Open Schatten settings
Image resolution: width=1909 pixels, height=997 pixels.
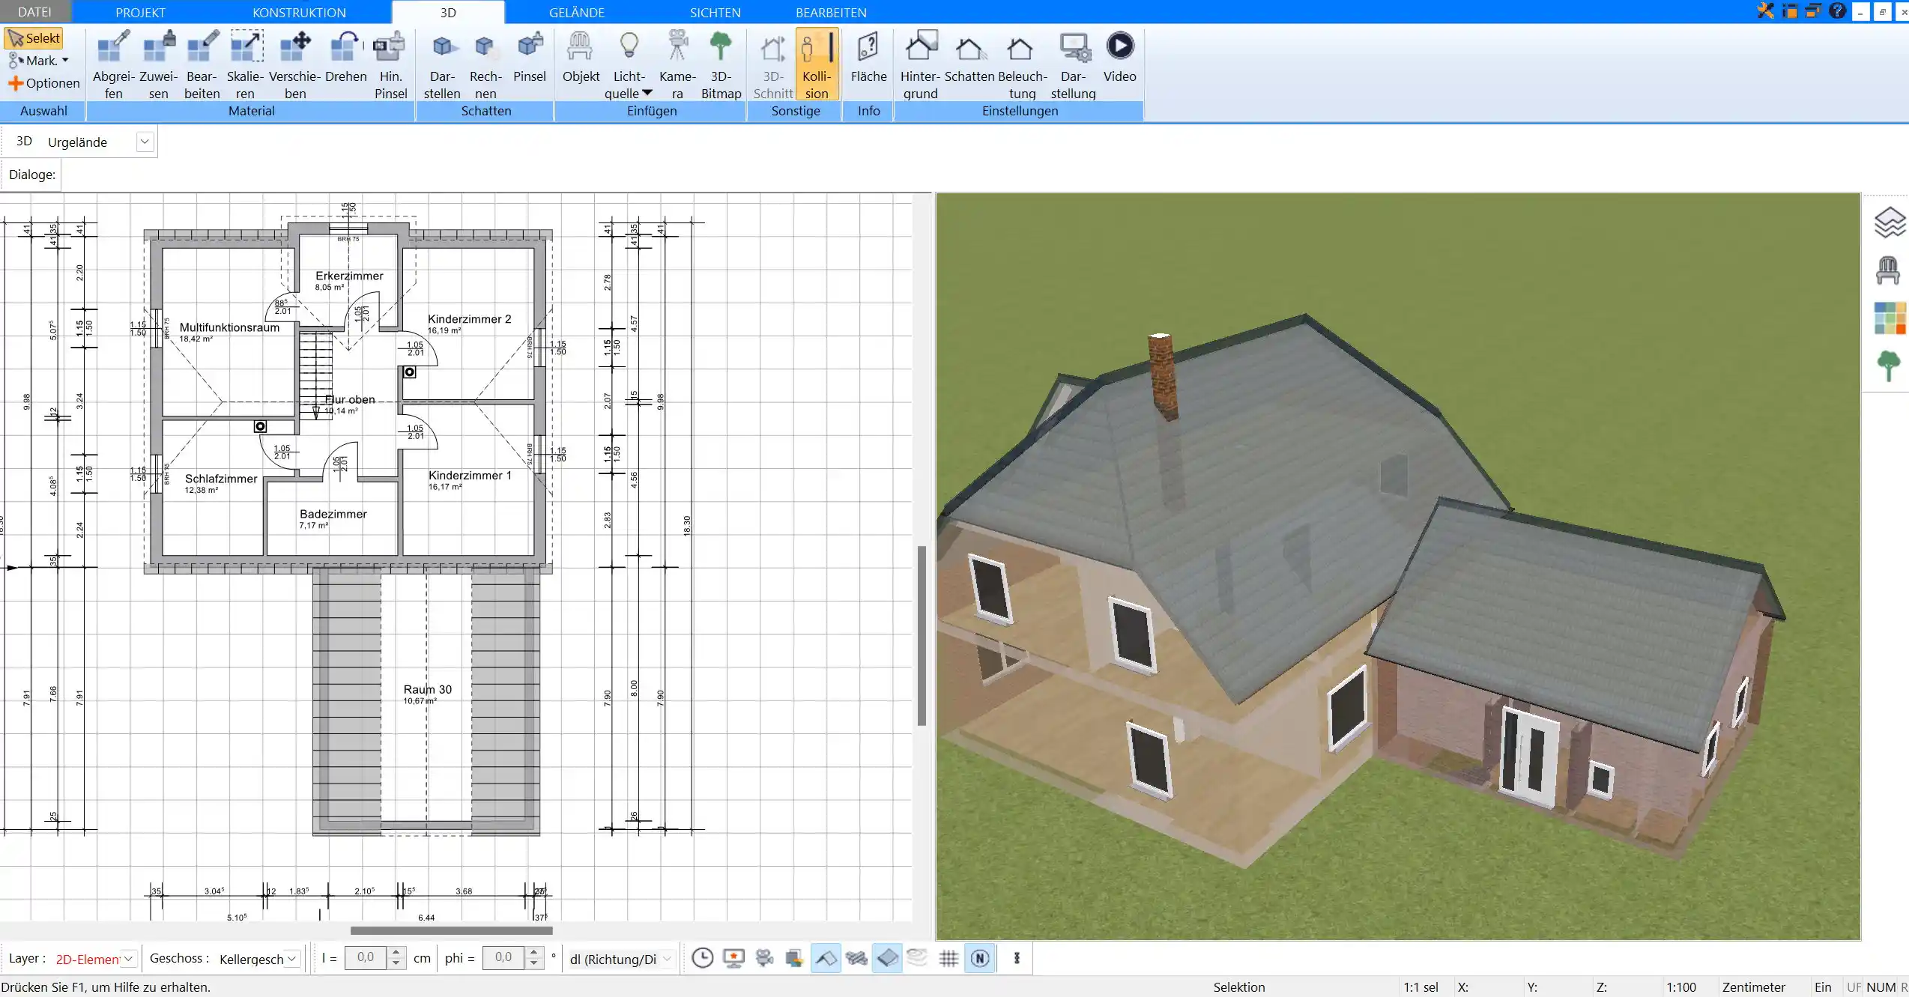[x=969, y=57]
